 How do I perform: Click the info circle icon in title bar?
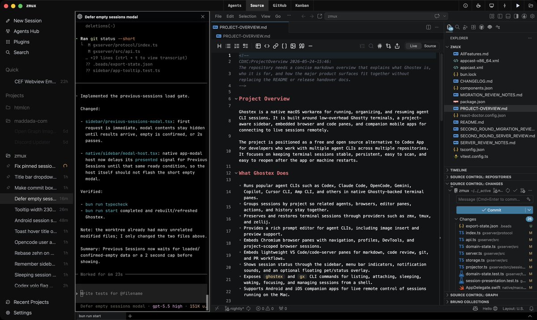pyautogui.click(x=465, y=6)
